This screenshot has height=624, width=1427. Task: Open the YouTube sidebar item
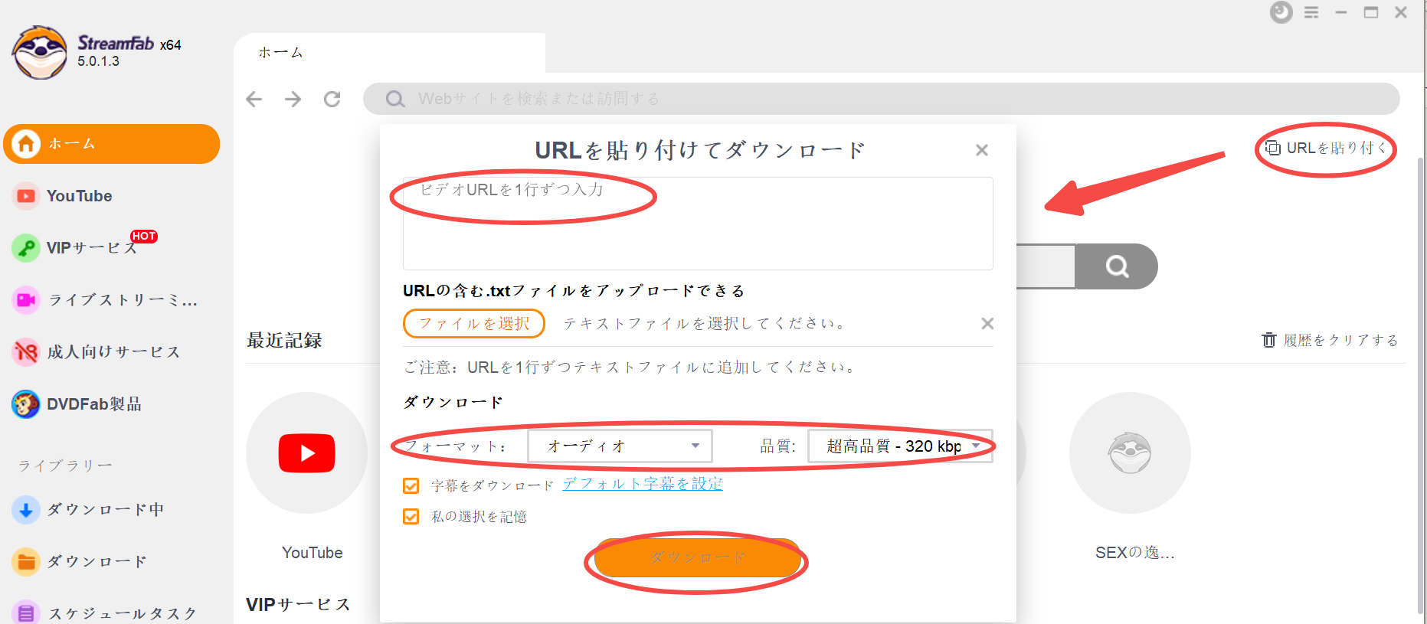click(x=79, y=196)
